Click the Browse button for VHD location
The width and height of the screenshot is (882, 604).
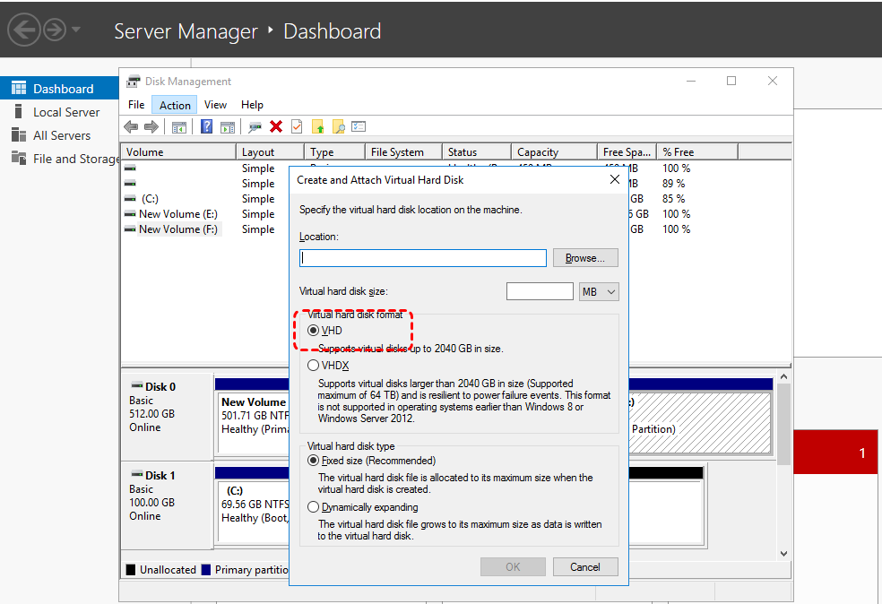coord(584,257)
